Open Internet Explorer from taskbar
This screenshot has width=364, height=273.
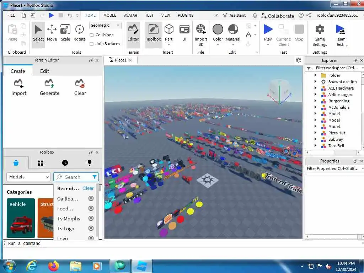pyautogui.click(x=32, y=266)
